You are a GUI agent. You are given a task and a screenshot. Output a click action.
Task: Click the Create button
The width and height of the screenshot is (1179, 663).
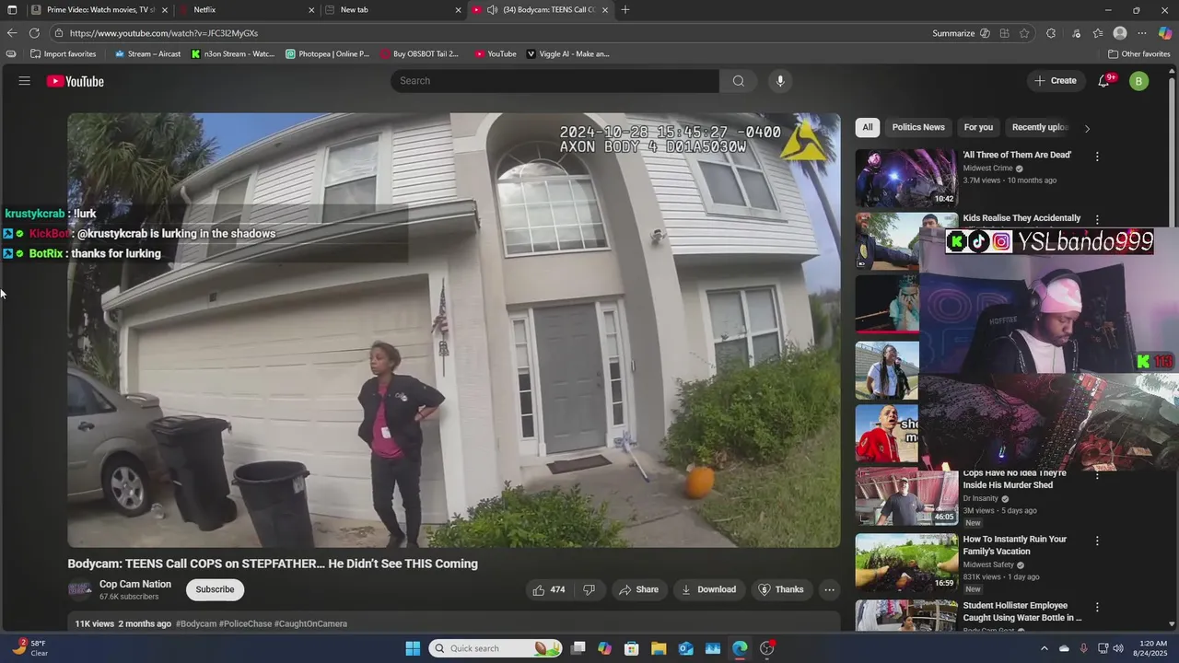click(x=1055, y=81)
